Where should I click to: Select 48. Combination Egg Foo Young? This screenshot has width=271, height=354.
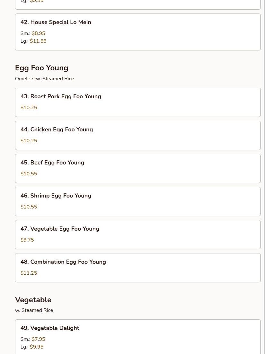point(63,262)
